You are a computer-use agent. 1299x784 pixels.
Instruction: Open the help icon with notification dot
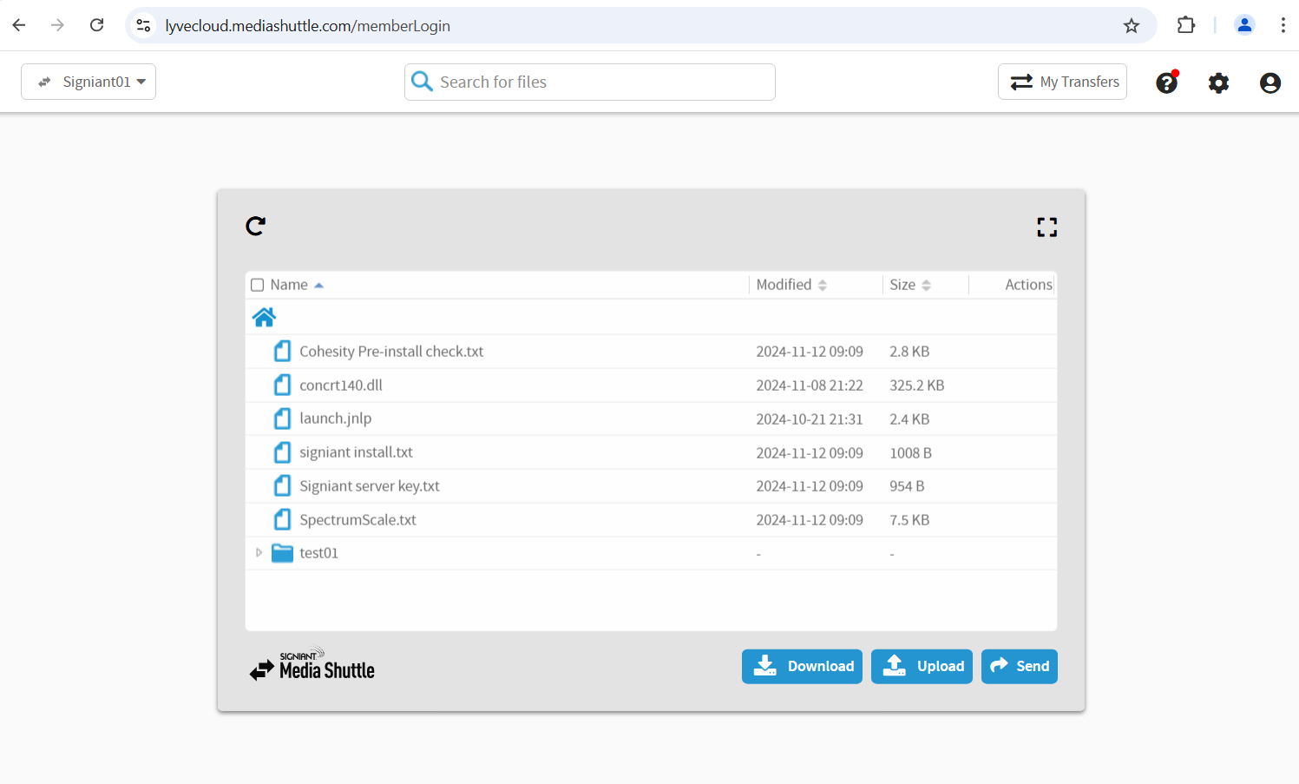tap(1166, 82)
